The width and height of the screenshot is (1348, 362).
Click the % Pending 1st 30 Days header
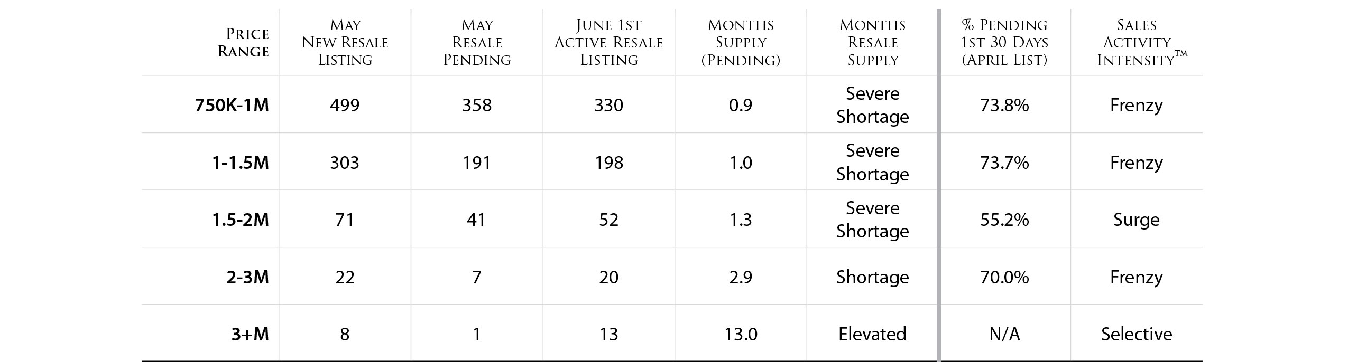1004,43
